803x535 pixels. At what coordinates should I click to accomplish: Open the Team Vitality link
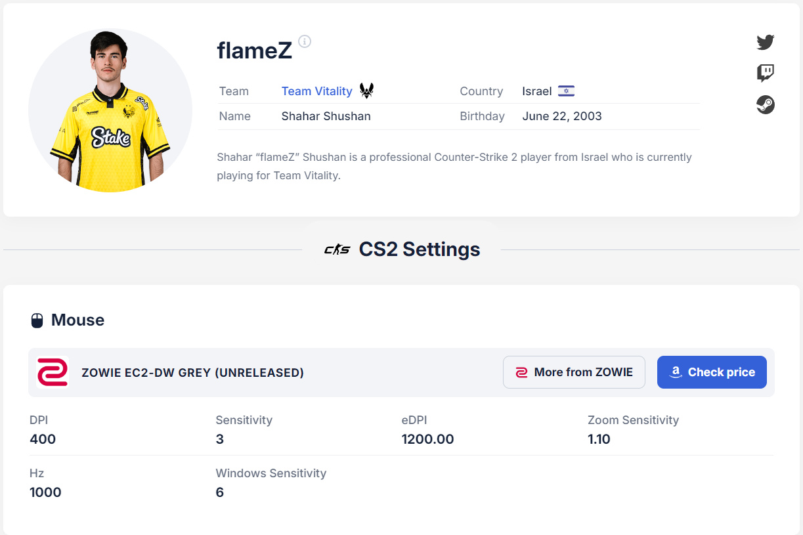pyautogui.click(x=316, y=91)
